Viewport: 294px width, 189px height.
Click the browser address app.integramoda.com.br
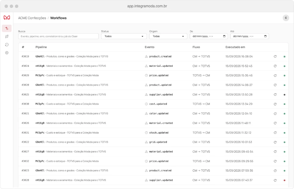(x=147, y=6)
